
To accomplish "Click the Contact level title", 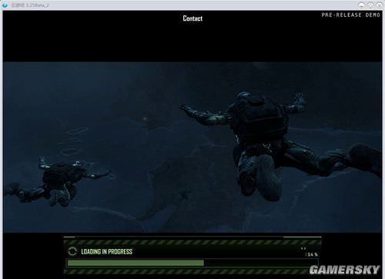I will (192, 18).
